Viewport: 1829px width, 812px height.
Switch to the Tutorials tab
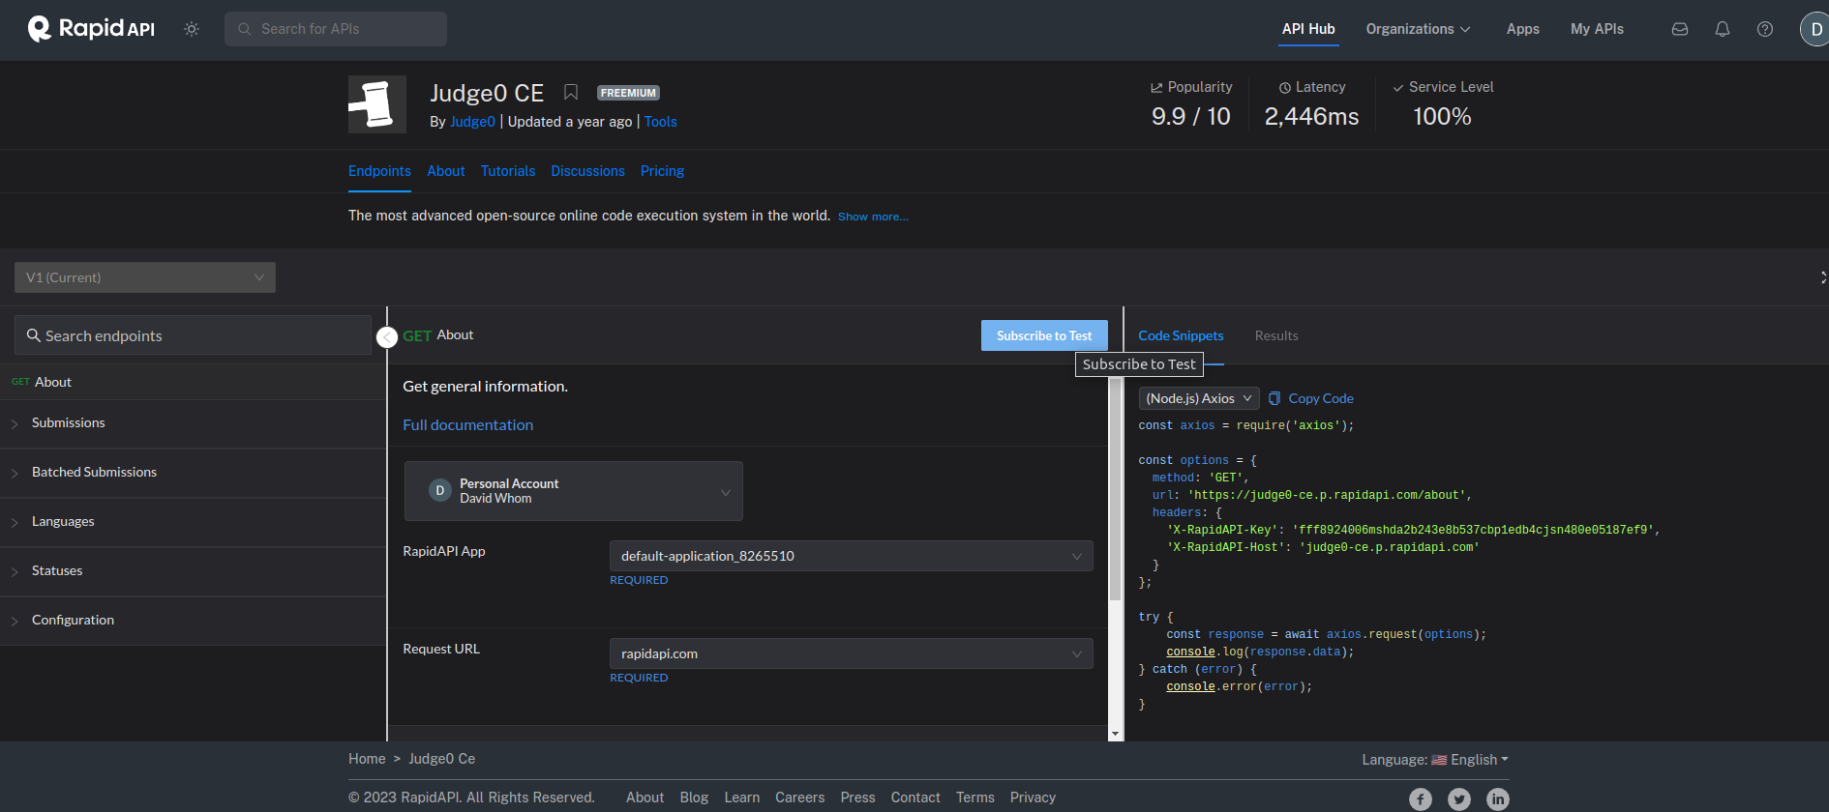508,171
